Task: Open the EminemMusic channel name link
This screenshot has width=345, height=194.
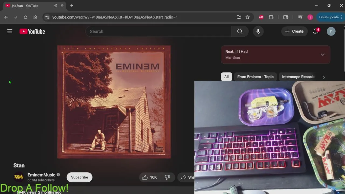Action: (41, 175)
